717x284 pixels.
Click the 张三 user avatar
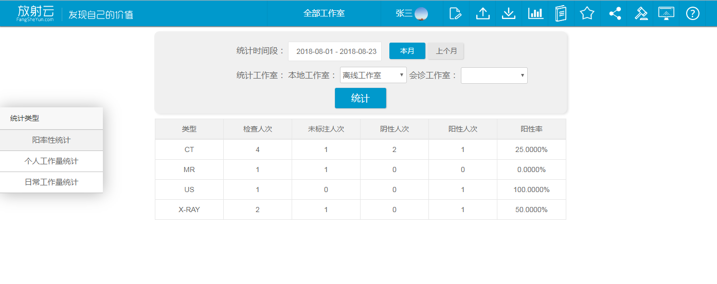point(421,14)
